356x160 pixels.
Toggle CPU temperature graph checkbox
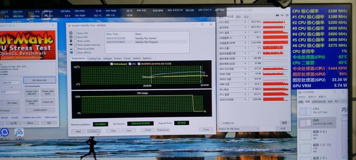(130, 64)
